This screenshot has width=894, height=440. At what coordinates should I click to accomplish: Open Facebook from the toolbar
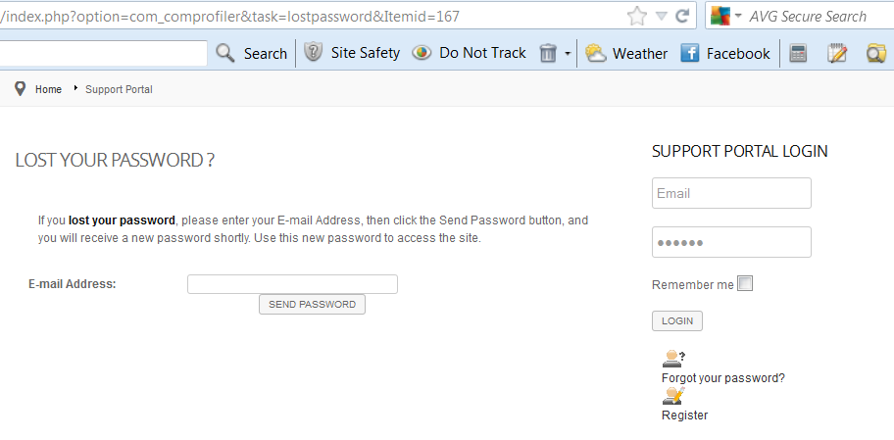tap(725, 54)
